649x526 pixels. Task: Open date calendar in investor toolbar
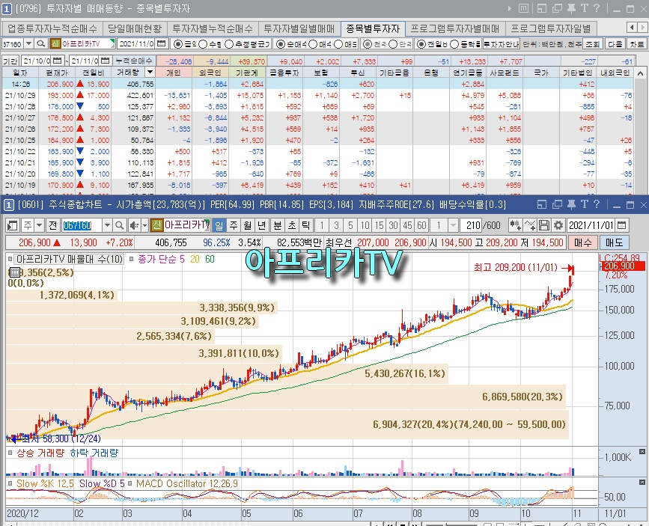(x=162, y=43)
